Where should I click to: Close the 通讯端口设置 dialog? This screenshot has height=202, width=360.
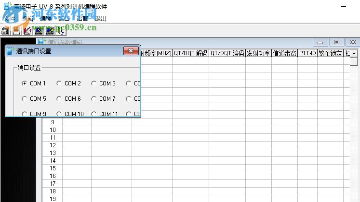pyautogui.click(x=131, y=51)
